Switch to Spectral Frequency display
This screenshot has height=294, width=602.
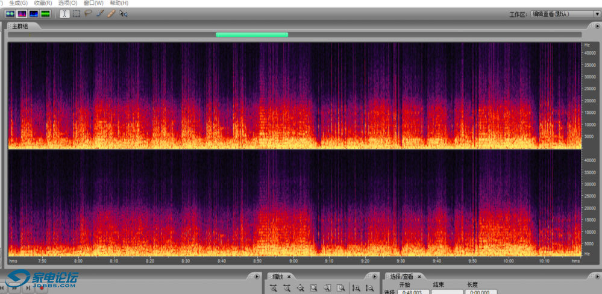coord(22,13)
